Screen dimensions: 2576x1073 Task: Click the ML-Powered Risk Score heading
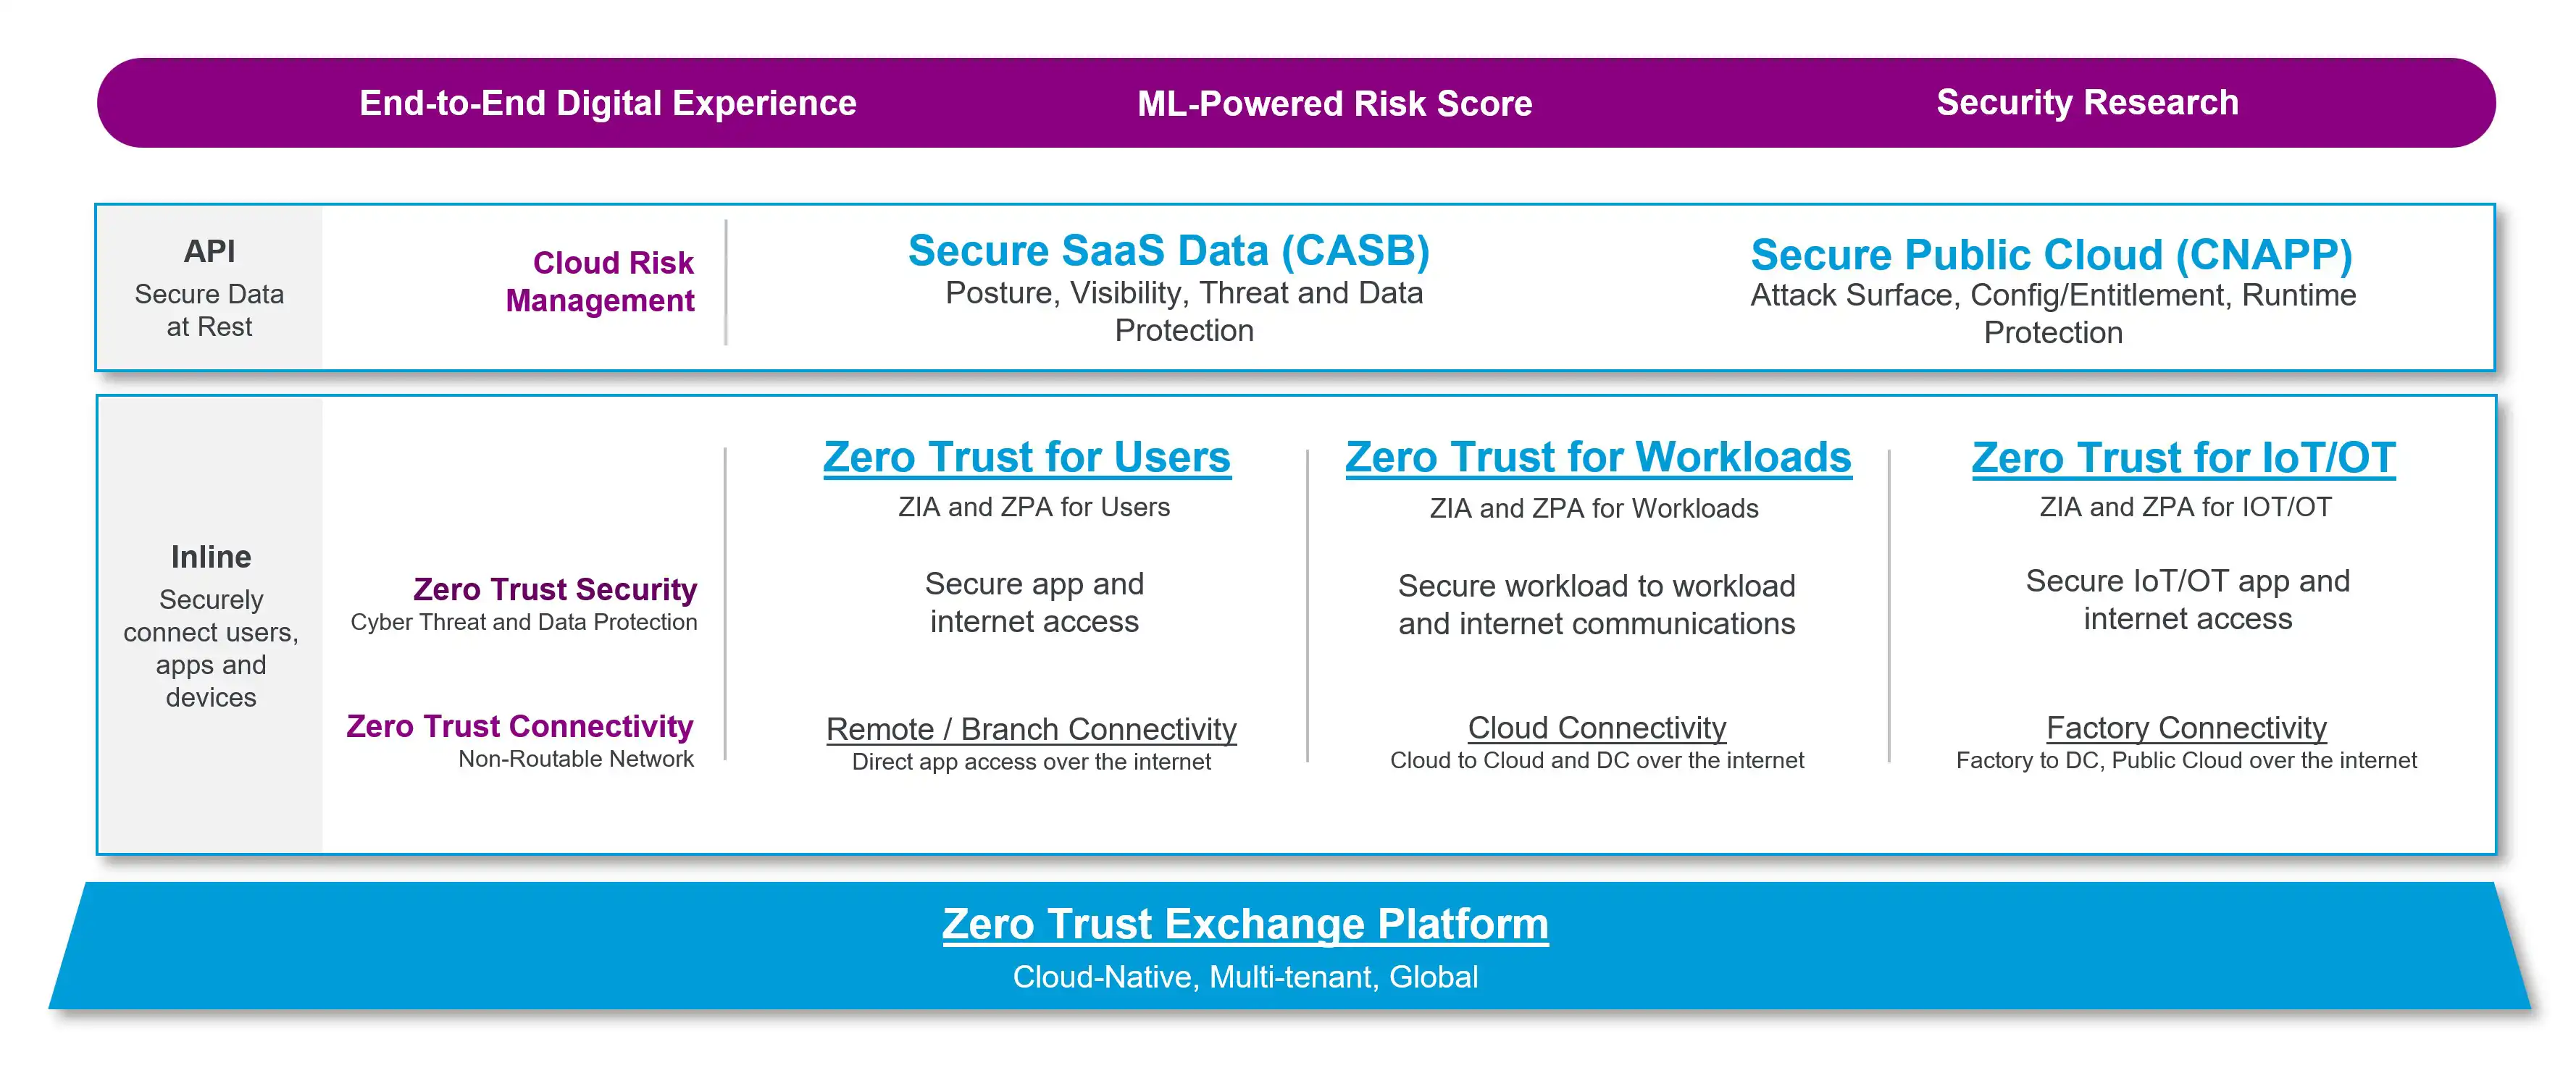click(1334, 103)
